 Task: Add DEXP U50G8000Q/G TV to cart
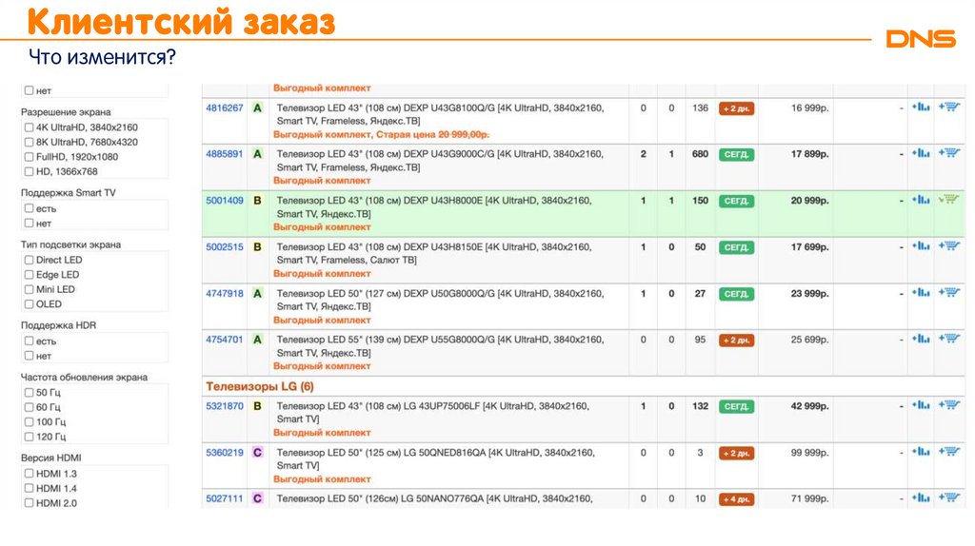coord(949,293)
